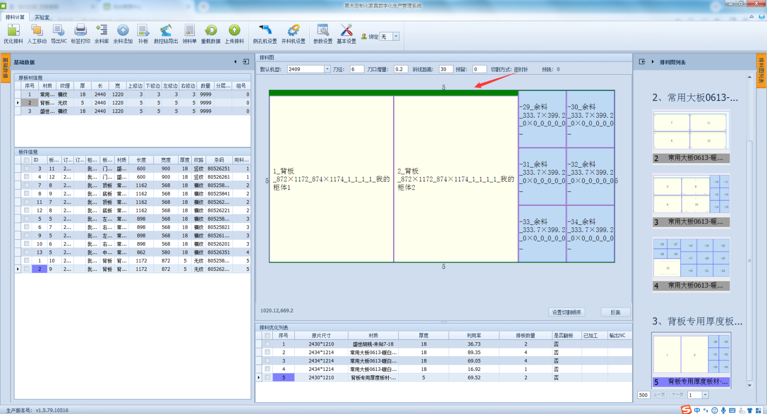The width and height of the screenshot is (767, 414).
Task: Open the 默认机型 2409 dropdown
Action: coord(327,69)
